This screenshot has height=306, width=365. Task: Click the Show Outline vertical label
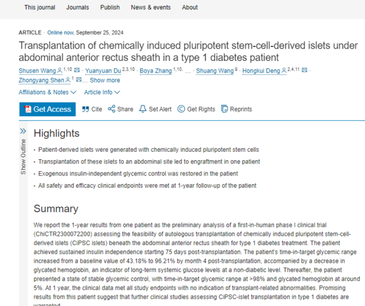coord(23,160)
